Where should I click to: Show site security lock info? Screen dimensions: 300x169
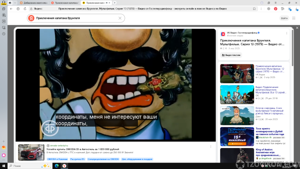click(x=31, y=9)
